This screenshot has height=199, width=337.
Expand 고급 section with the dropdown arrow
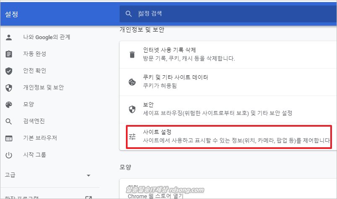coord(88,175)
